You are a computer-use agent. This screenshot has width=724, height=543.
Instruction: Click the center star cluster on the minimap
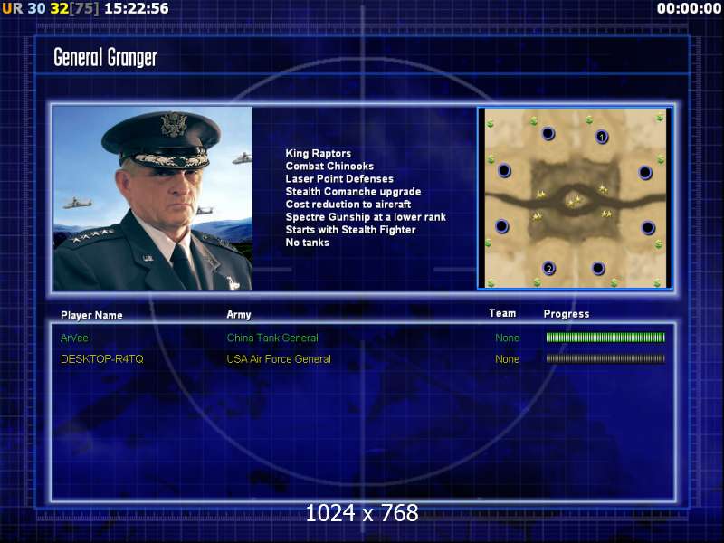pos(575,200)
